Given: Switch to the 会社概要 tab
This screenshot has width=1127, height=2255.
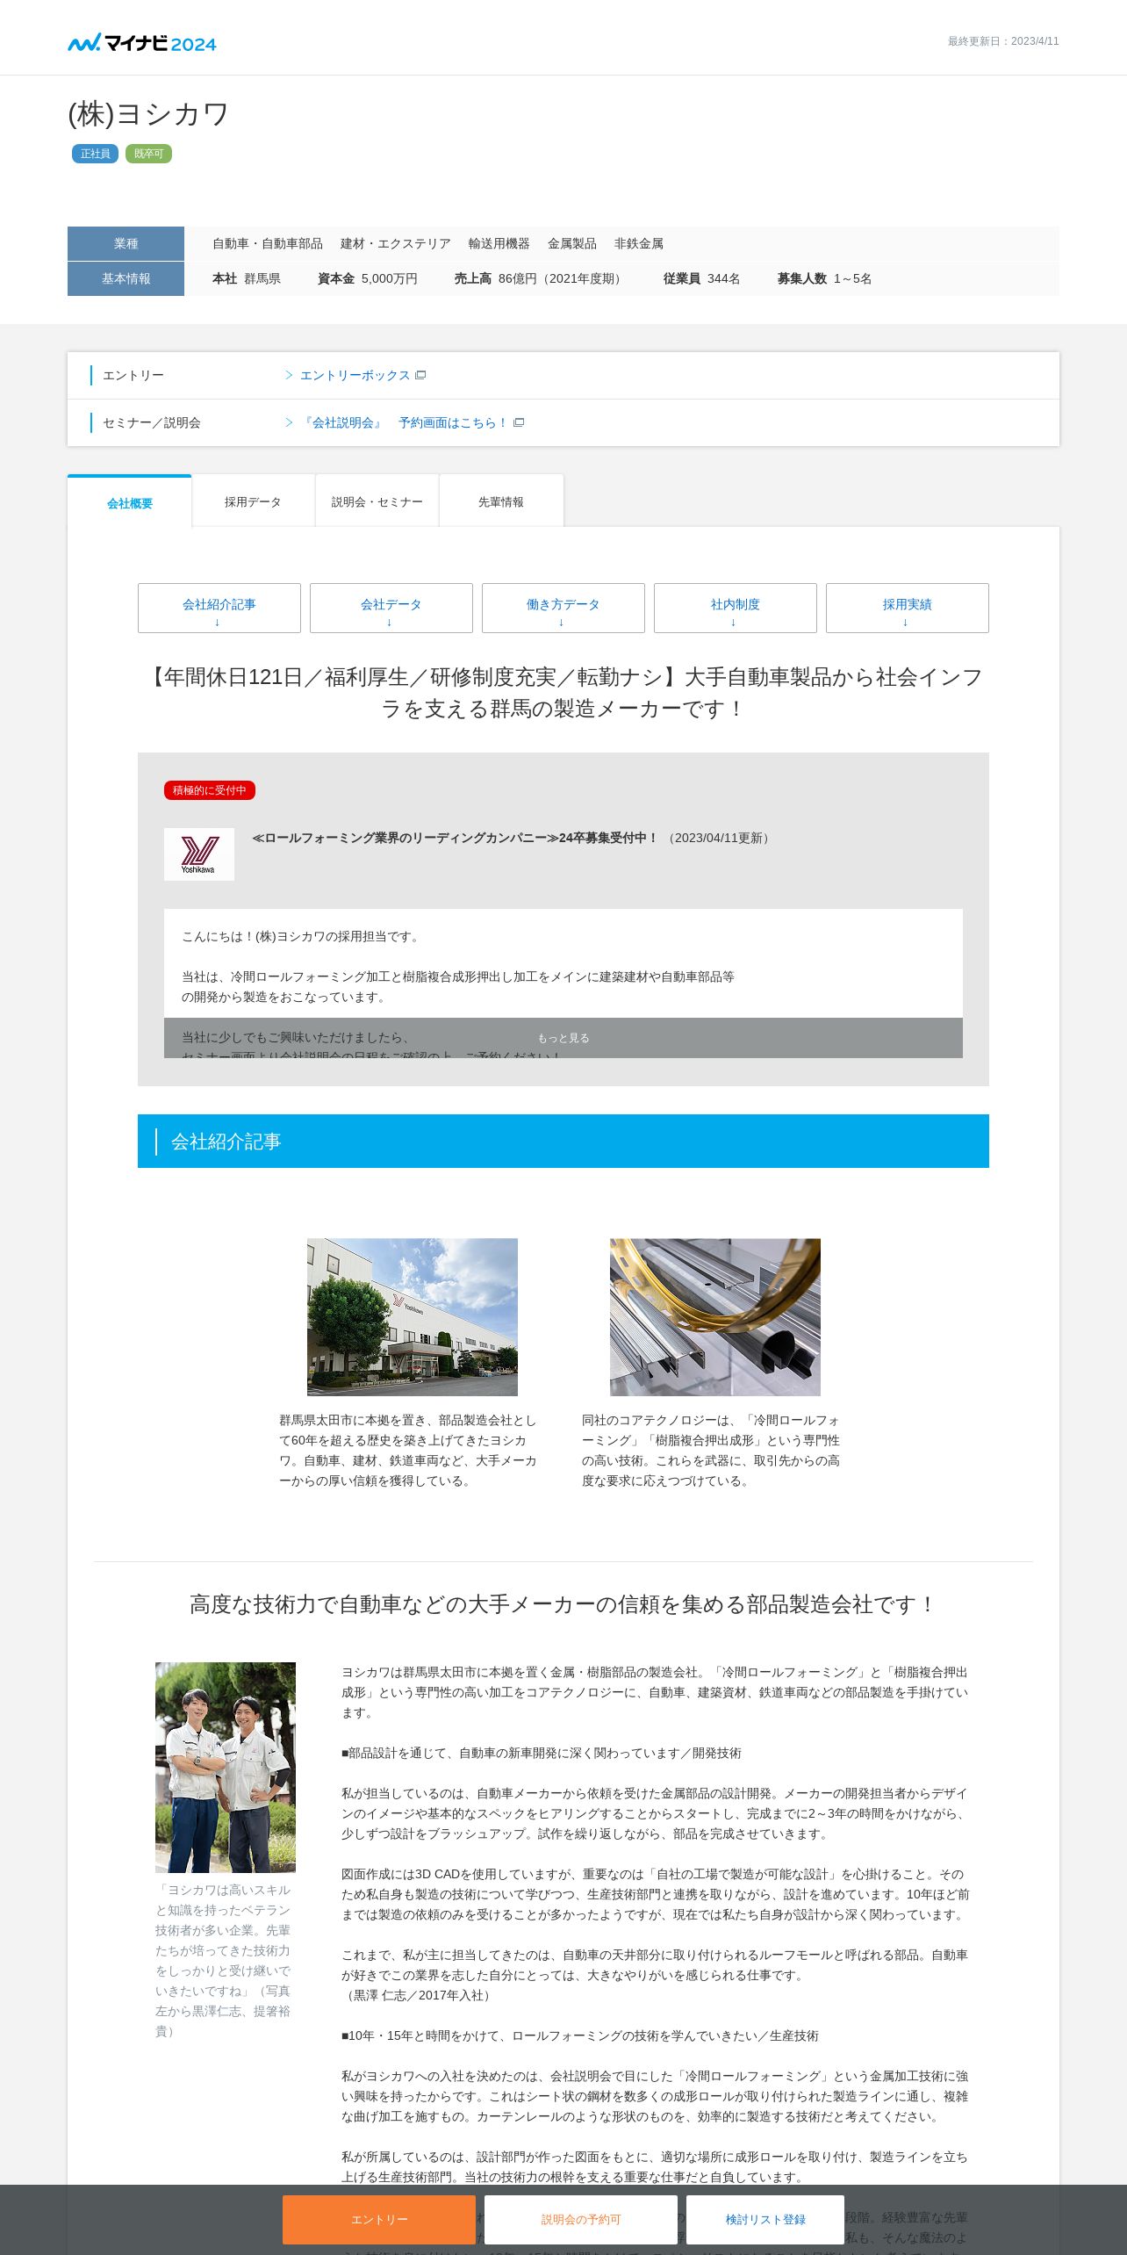Looking at the screenshot, I should (130, 501).
